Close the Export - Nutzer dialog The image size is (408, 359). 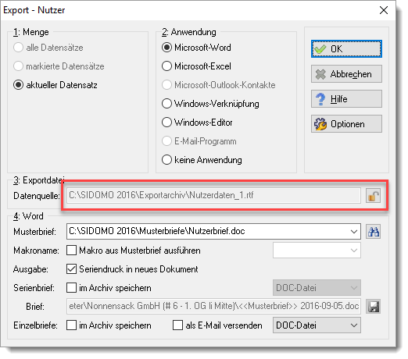[384, 10]
